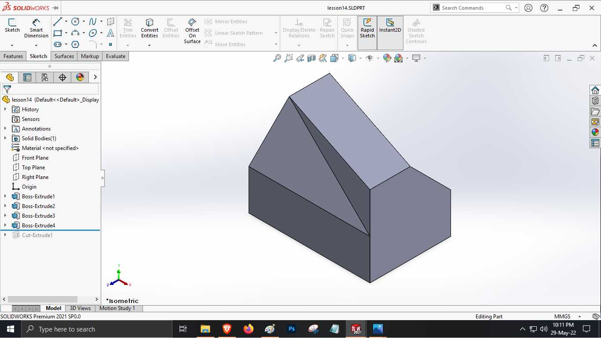601x343 pixels.
Task: Expand the Boss-Extrude1 feature
Action: click(5, 196)
